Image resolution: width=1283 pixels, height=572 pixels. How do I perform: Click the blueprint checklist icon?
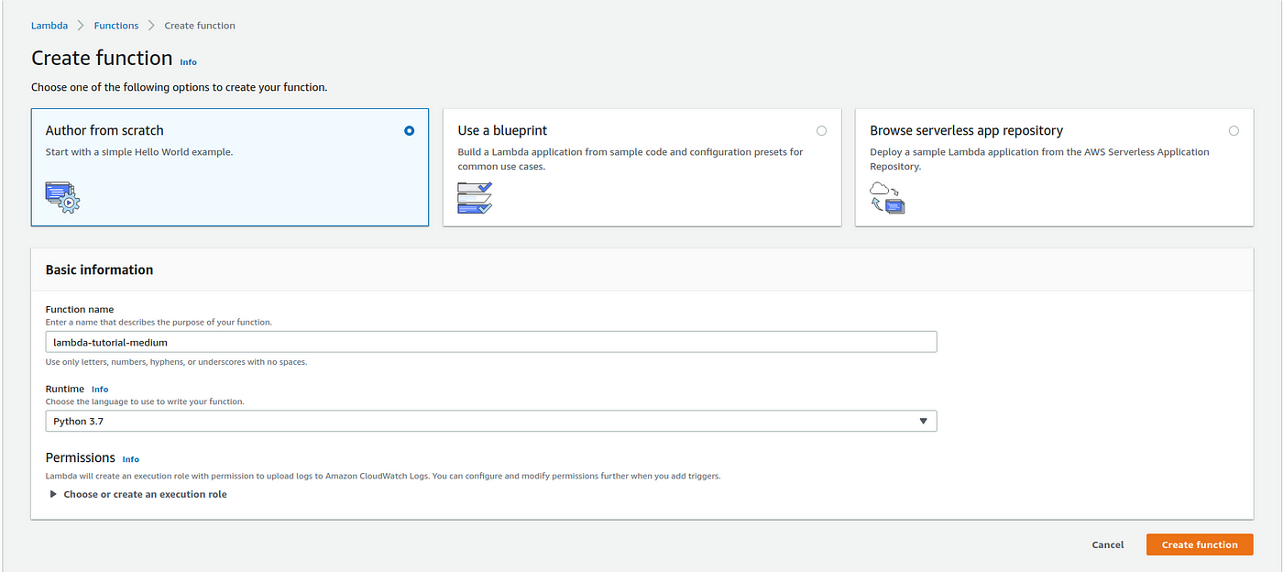point(475,198)
